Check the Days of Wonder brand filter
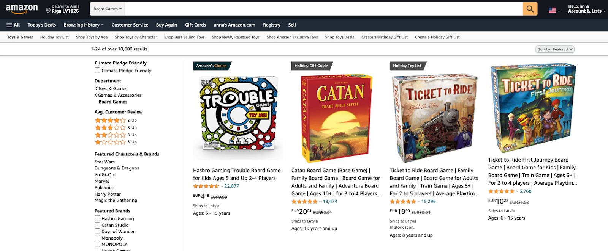608x251 pixels. click(x=97, y=231)
